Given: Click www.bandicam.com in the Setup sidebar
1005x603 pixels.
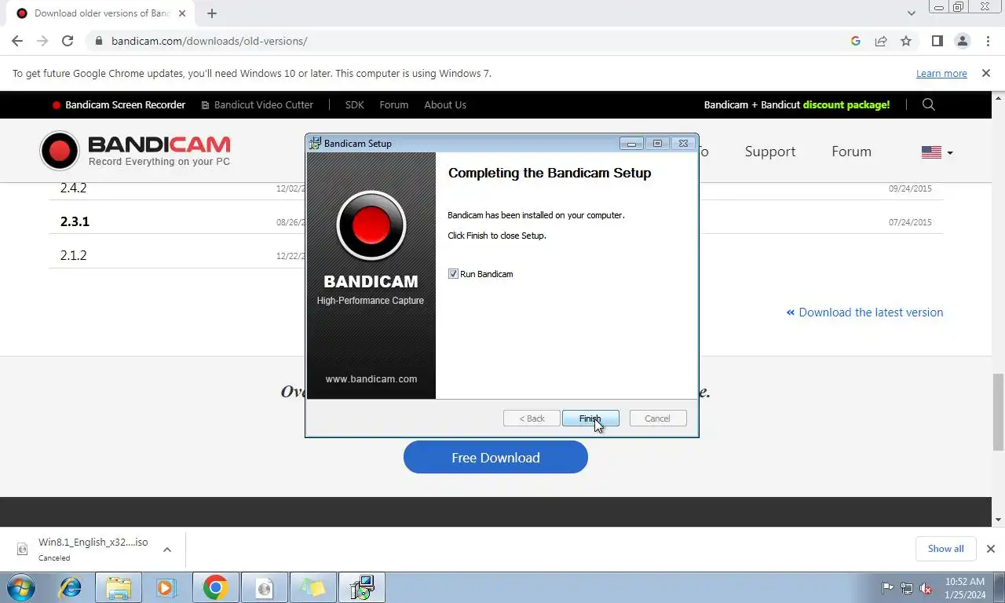Looking at the screenshot, I should tap(371, 379).
